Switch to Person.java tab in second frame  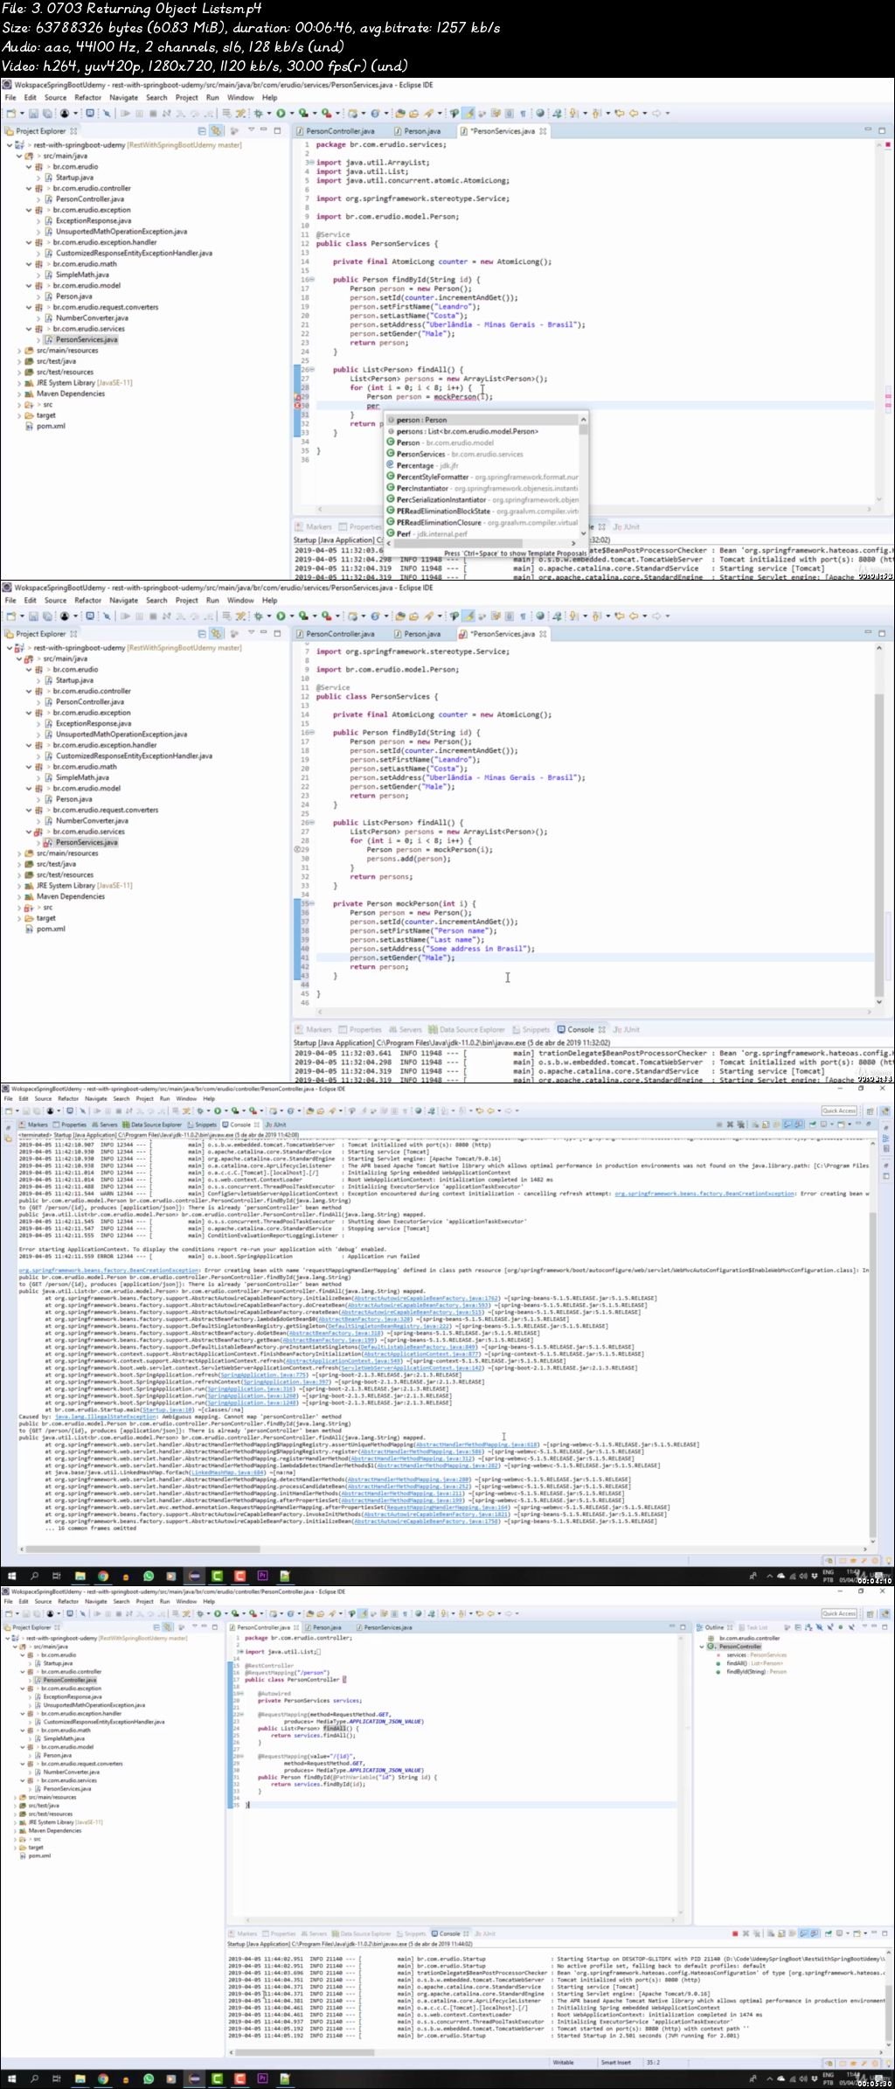[422, 634]
